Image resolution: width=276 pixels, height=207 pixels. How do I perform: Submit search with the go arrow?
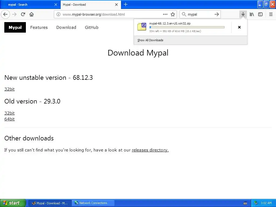pos(217,14)
